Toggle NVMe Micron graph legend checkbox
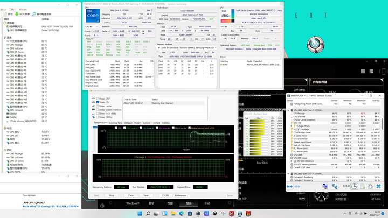The image size is (388, 218). [x=189, y=128]
